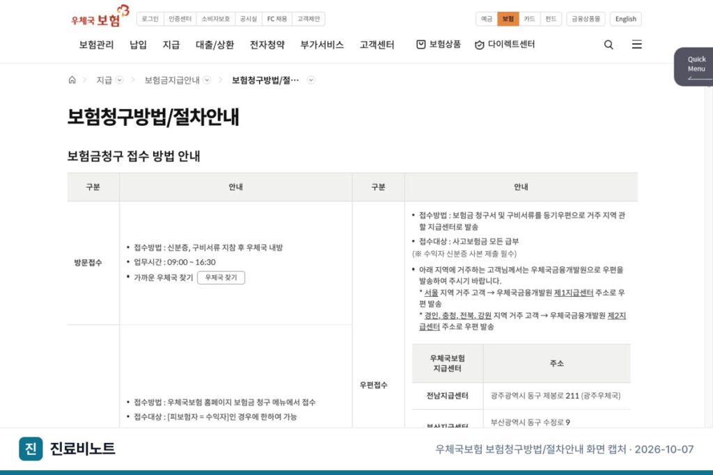
Task: Open the 금융상품몰 button
Action: (586, 19)
